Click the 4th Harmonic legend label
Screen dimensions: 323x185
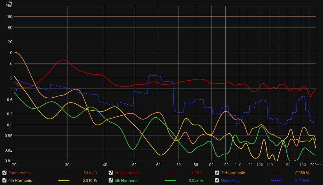(20, 181)
